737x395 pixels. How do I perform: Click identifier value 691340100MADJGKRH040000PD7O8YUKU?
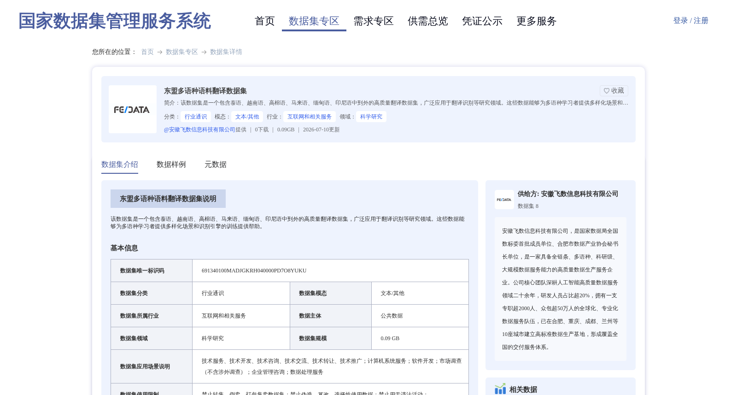click(x=254, y=271)
